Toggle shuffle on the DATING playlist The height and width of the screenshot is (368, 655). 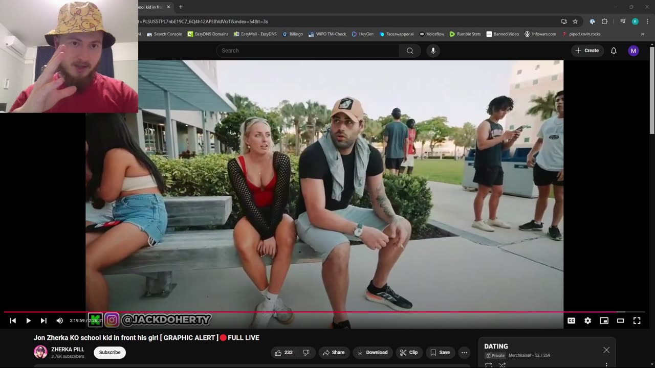pyautogui.click(x=502, y=365)
